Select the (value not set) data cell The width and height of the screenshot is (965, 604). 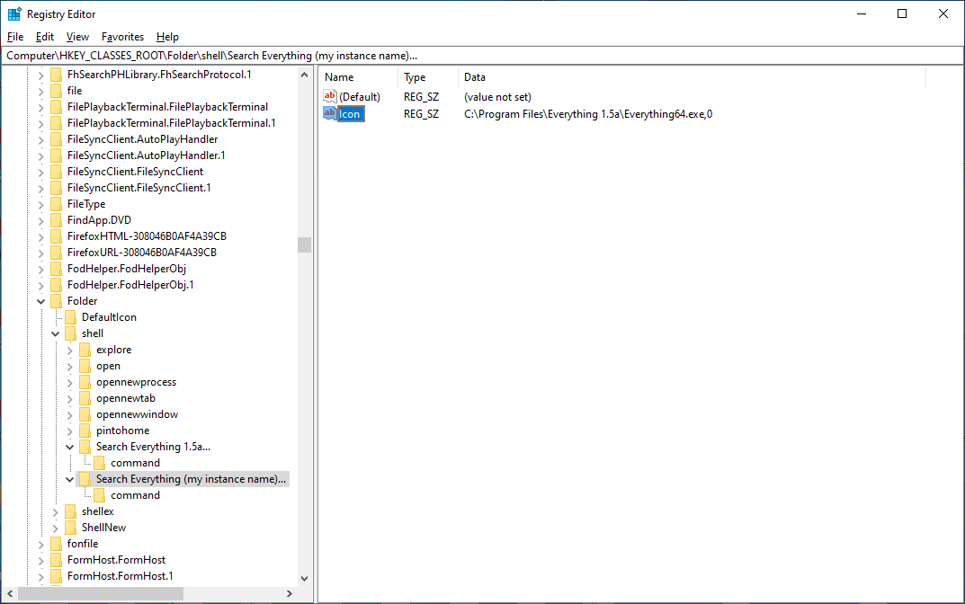click(x=497, y=96)
